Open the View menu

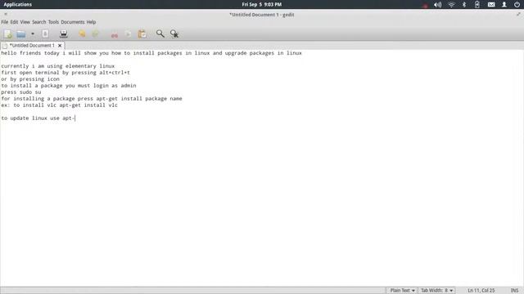tap(25, 22)
